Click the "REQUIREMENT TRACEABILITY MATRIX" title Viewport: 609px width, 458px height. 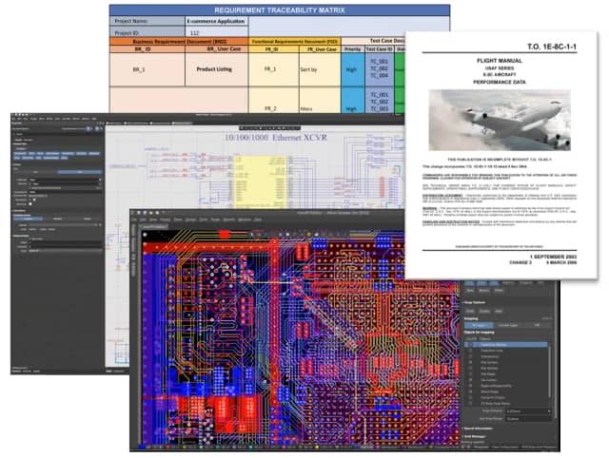pyautogui.click(x=279, y=10)
